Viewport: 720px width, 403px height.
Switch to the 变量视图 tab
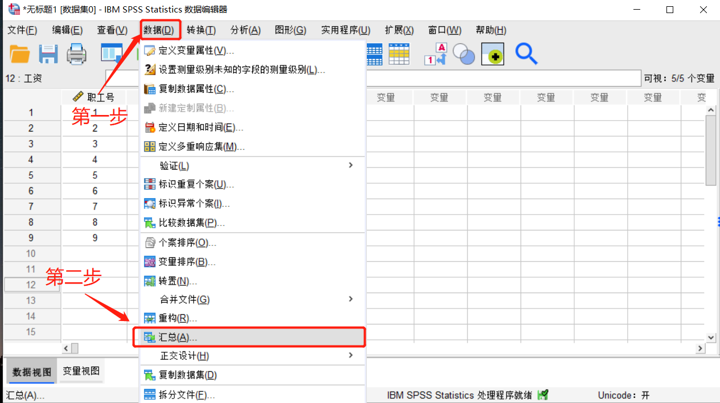tap(81, 371)
